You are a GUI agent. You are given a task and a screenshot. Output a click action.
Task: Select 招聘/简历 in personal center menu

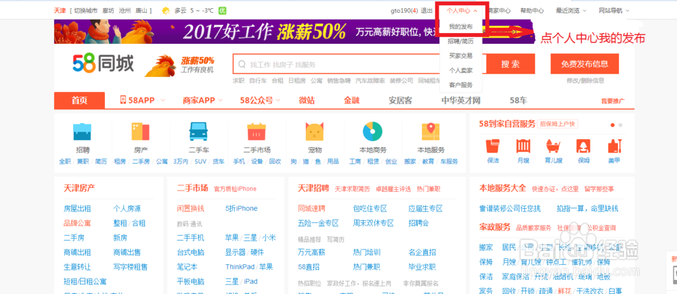click(460, 41)
